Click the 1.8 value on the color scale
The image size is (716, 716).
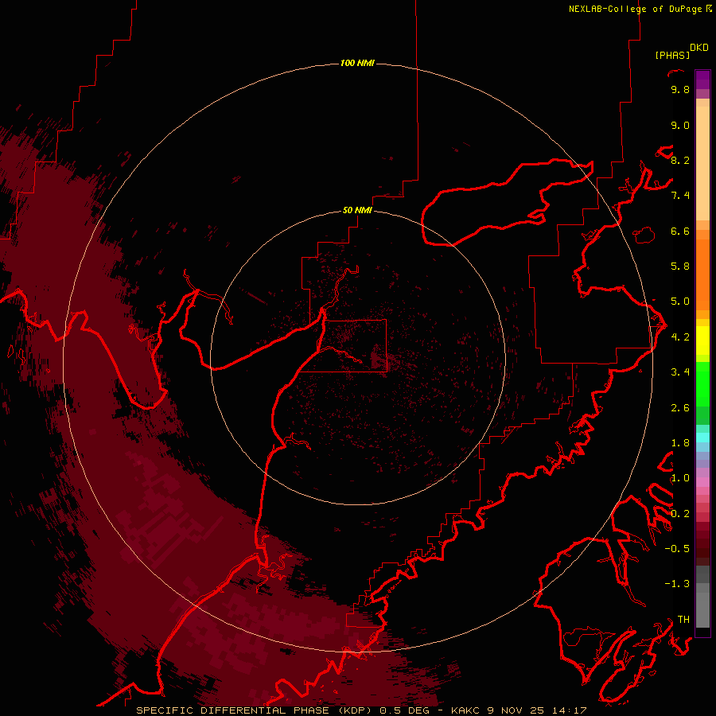680,443
